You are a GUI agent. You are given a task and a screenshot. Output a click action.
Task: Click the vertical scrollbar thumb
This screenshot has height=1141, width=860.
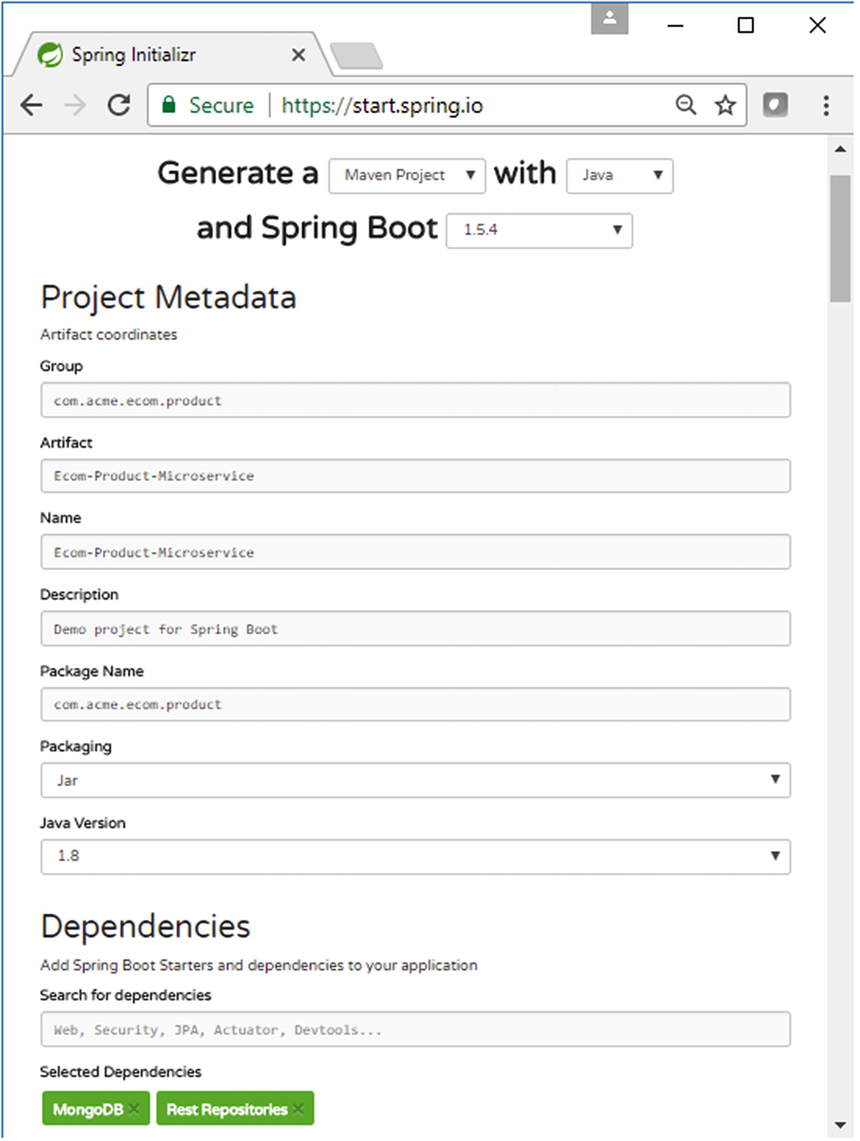click(x=841, y=238)
